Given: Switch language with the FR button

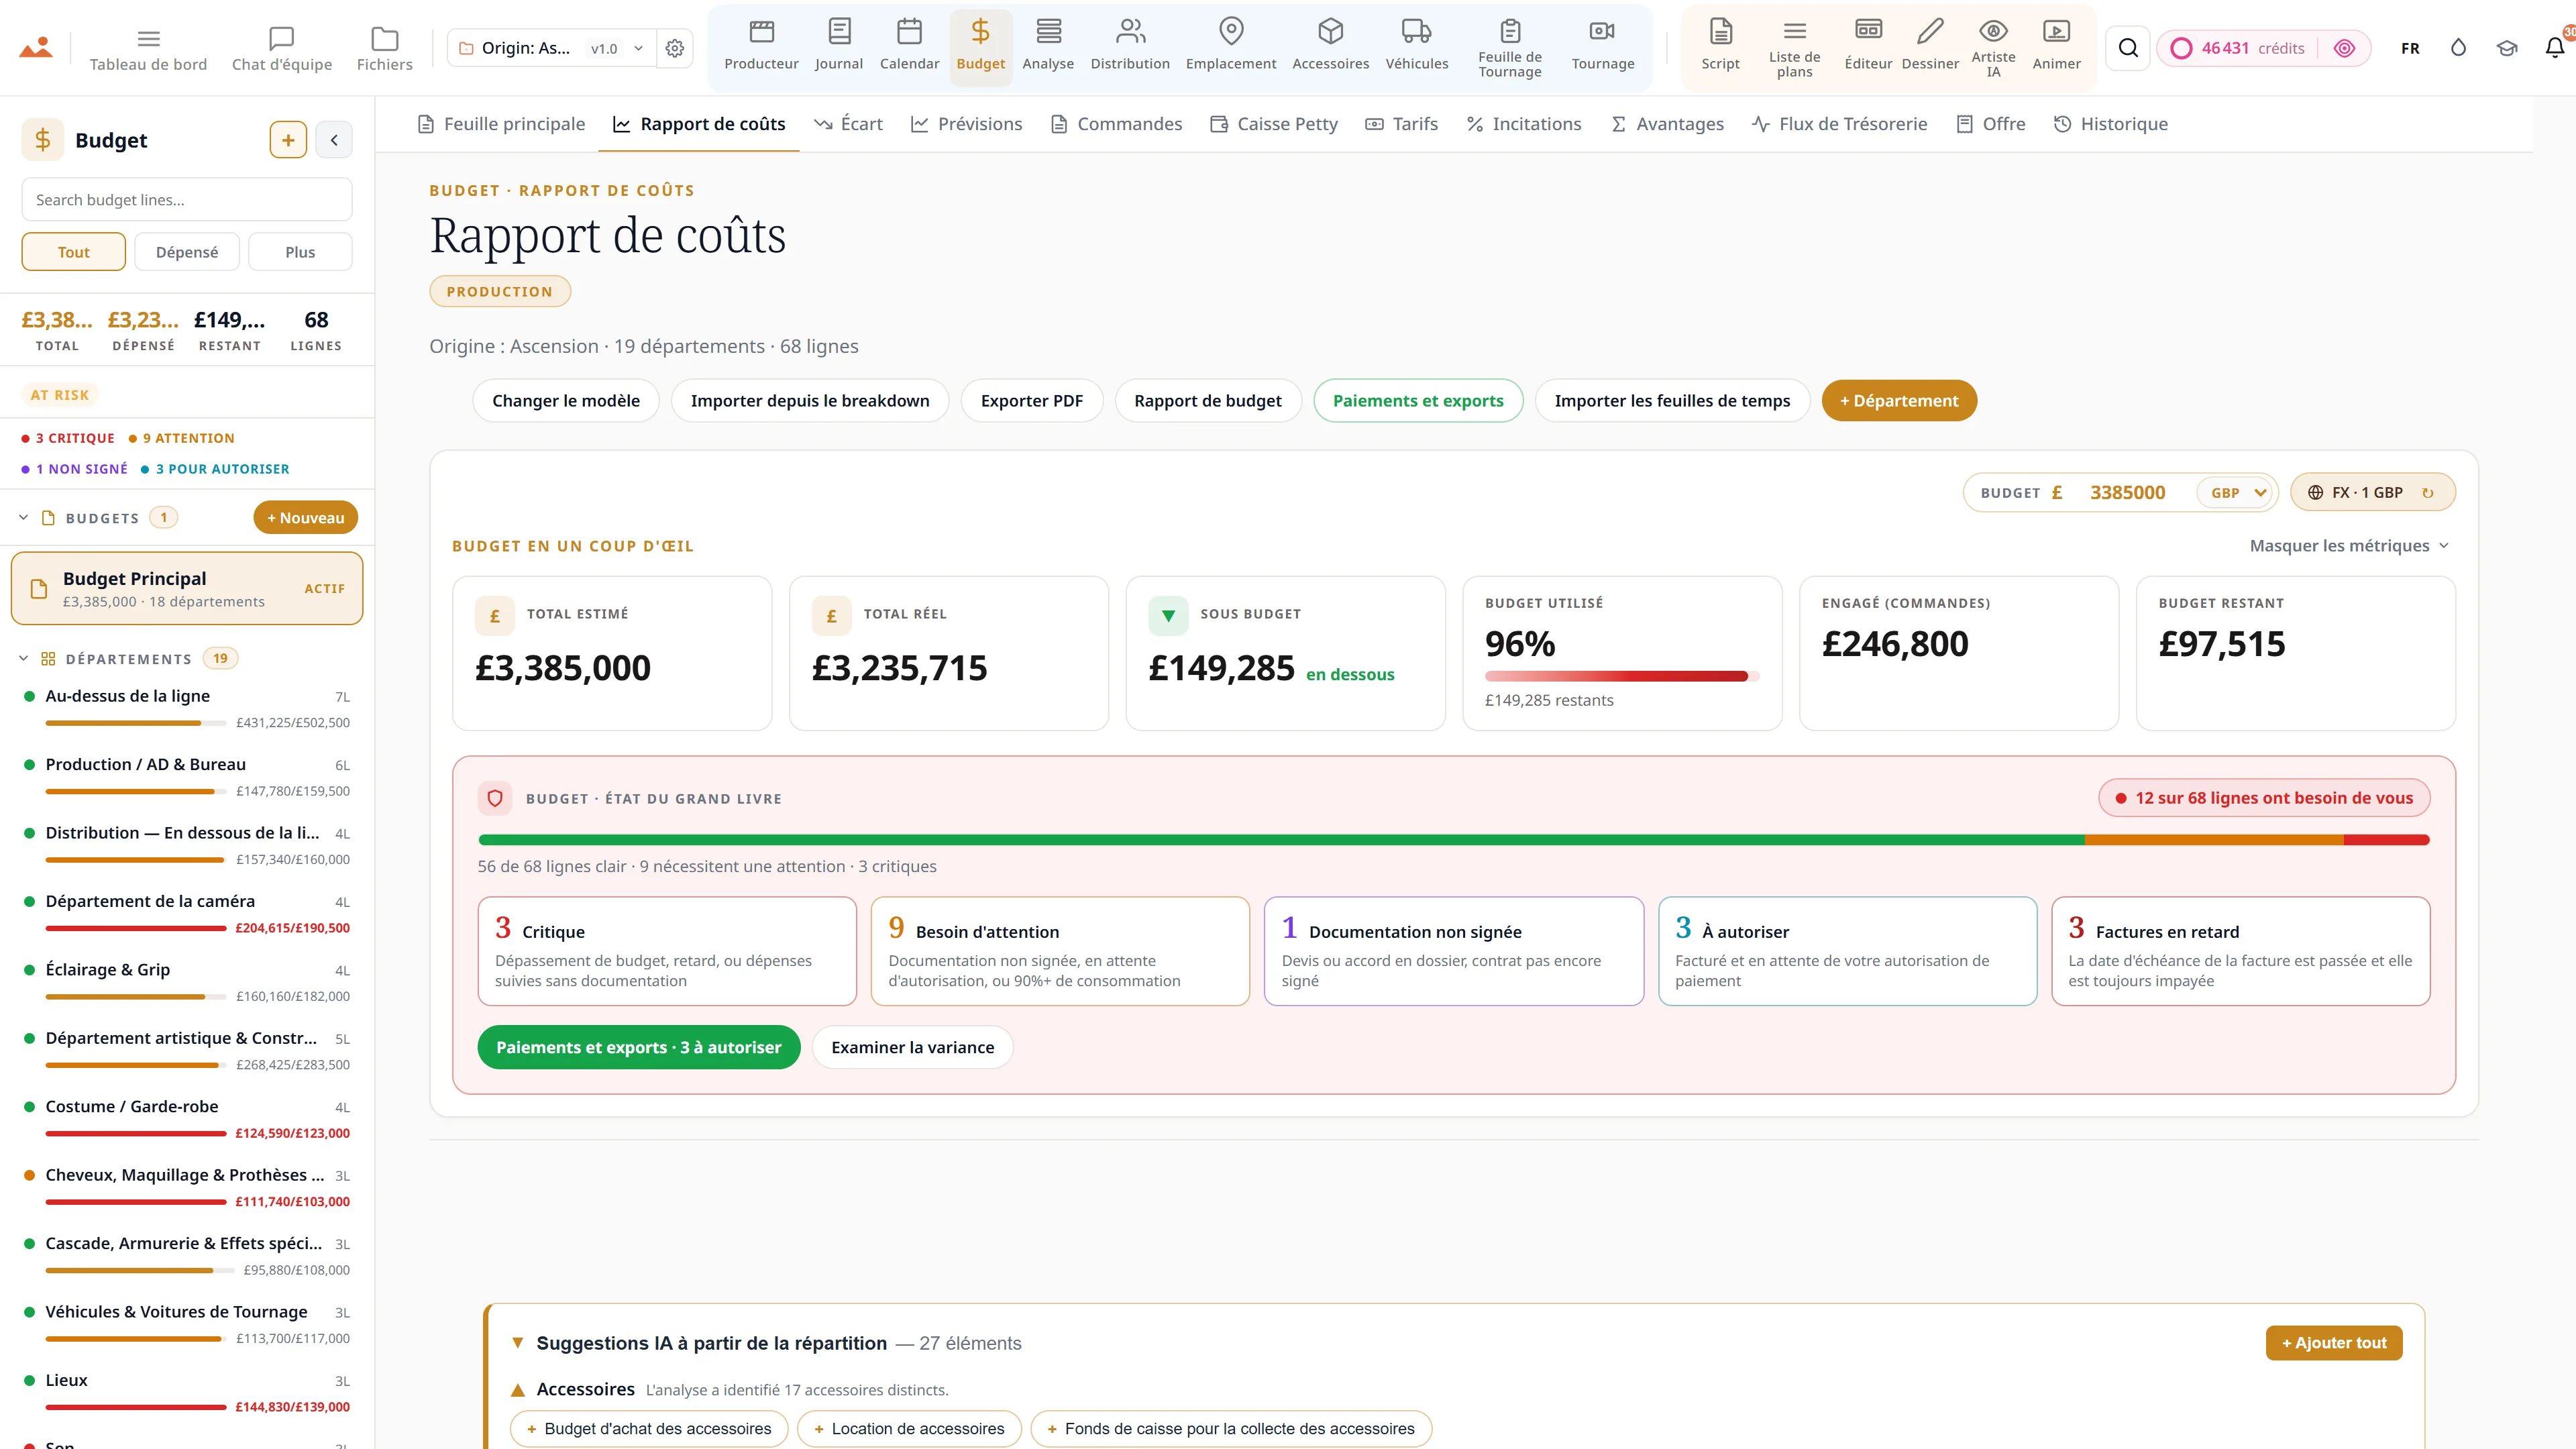Looking at the screenshot, I should 2410,48.
